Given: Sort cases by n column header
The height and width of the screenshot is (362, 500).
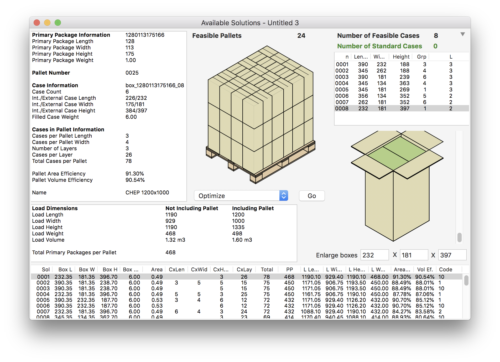Looking at the screenshot, I should (343, 57).
